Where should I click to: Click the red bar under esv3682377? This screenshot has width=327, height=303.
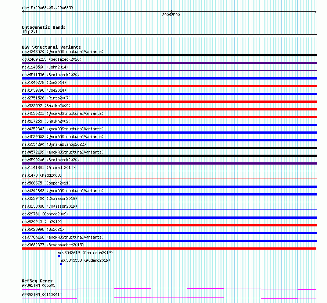coord(169,249)
